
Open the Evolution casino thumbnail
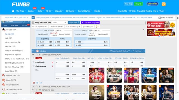[x=114, y=75]
